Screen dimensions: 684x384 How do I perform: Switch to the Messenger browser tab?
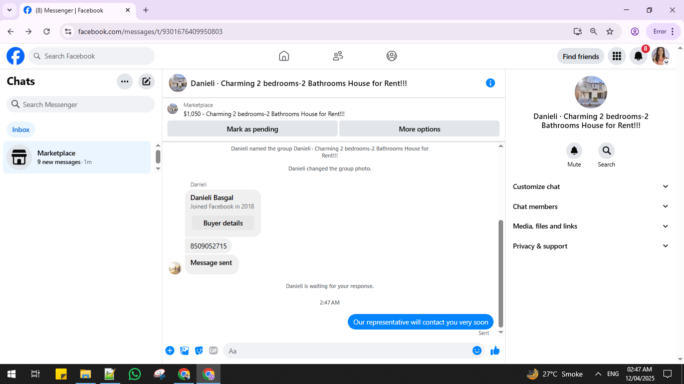[x=77, y=10]
